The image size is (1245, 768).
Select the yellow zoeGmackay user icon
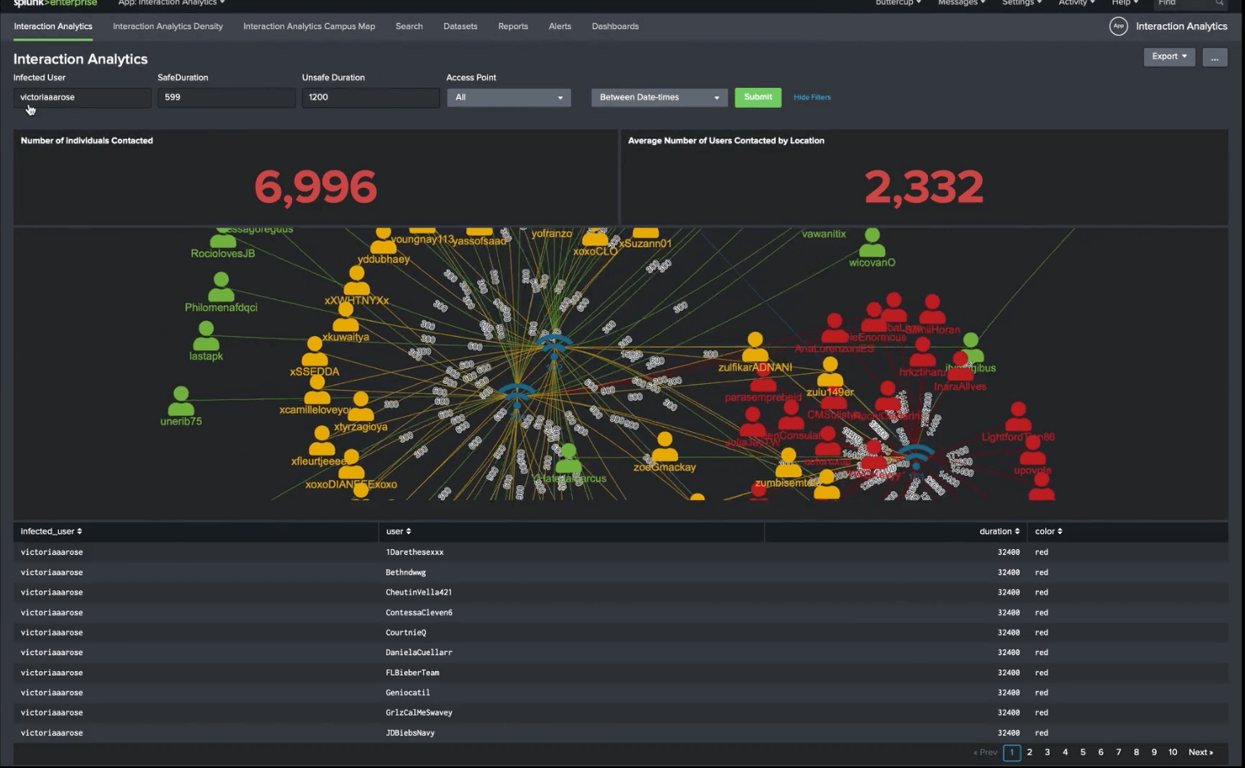[x=664, y=447]
